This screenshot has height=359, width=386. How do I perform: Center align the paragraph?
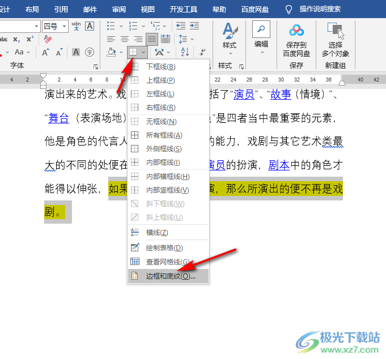[x=125, y=39]
